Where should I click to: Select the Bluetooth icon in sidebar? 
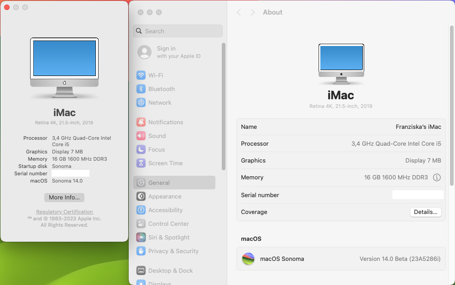point(141,89)
